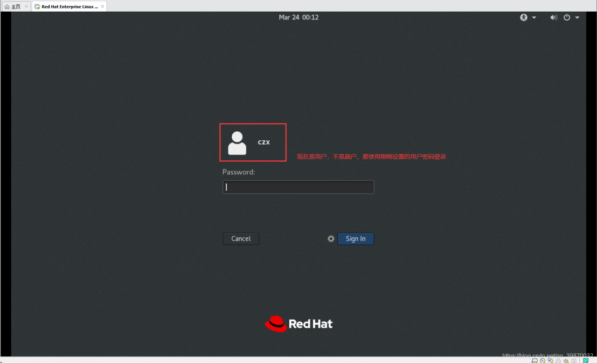This screenshot has width=597, height=363.
Task: Focus the Password input field
Action: 298,187
